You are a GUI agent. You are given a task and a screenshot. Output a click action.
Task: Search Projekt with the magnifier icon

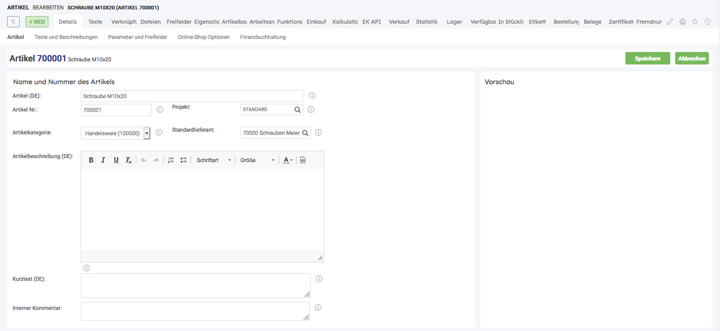coord(298,110)
